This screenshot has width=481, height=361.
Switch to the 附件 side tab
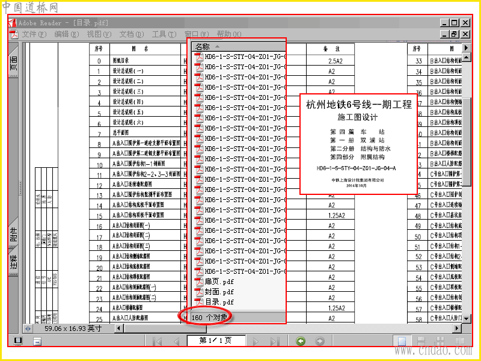tap(14, 234)
